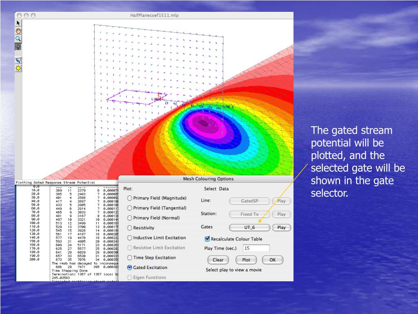Click the purple transmitter loop in 3D view
The width and height of the screenshot is (418, 314).
pos(136,97)
